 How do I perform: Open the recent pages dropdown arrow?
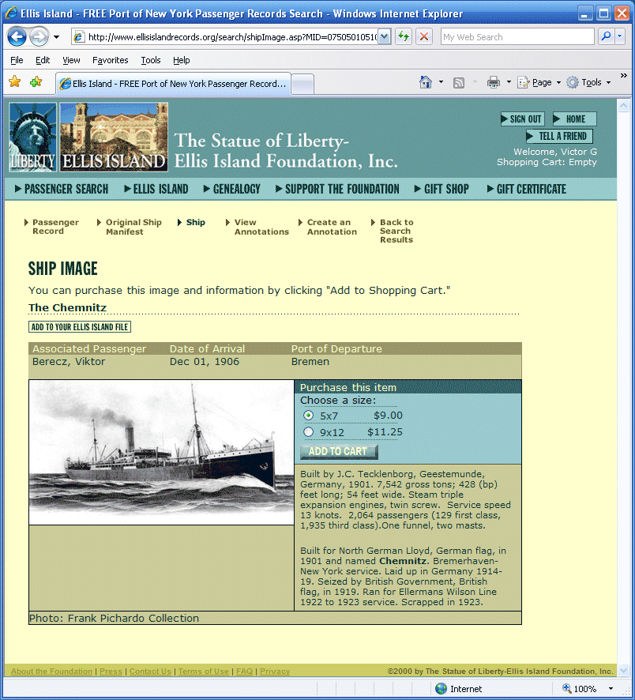[x=56, y=37]
